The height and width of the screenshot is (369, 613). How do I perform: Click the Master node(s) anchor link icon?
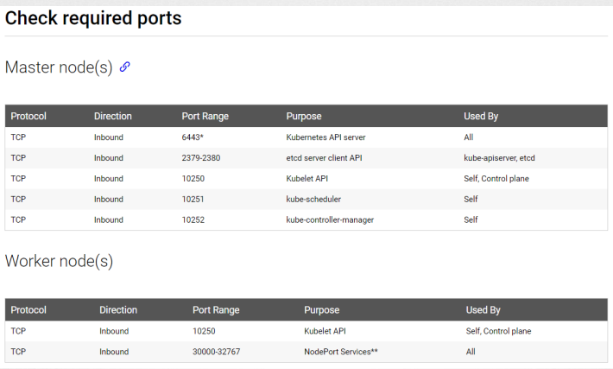[124, 67]
